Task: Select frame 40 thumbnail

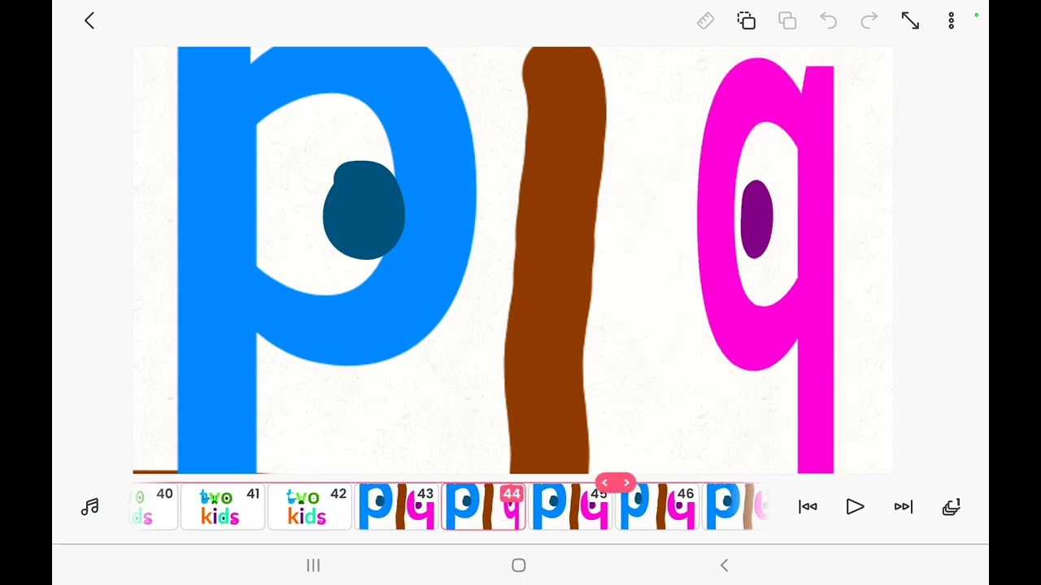Action: (x=155, y=507)
